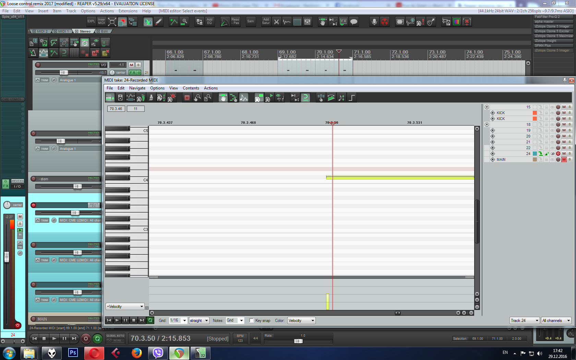Screen dimensions: 576x360
Task: Click the eye note-names icon in the MIDI editor
Action: pos(279,98)
